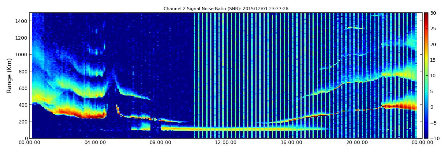The image size is (447, 158).
Task: Click the 400 range tick label
Action: (x=23, y=105)
